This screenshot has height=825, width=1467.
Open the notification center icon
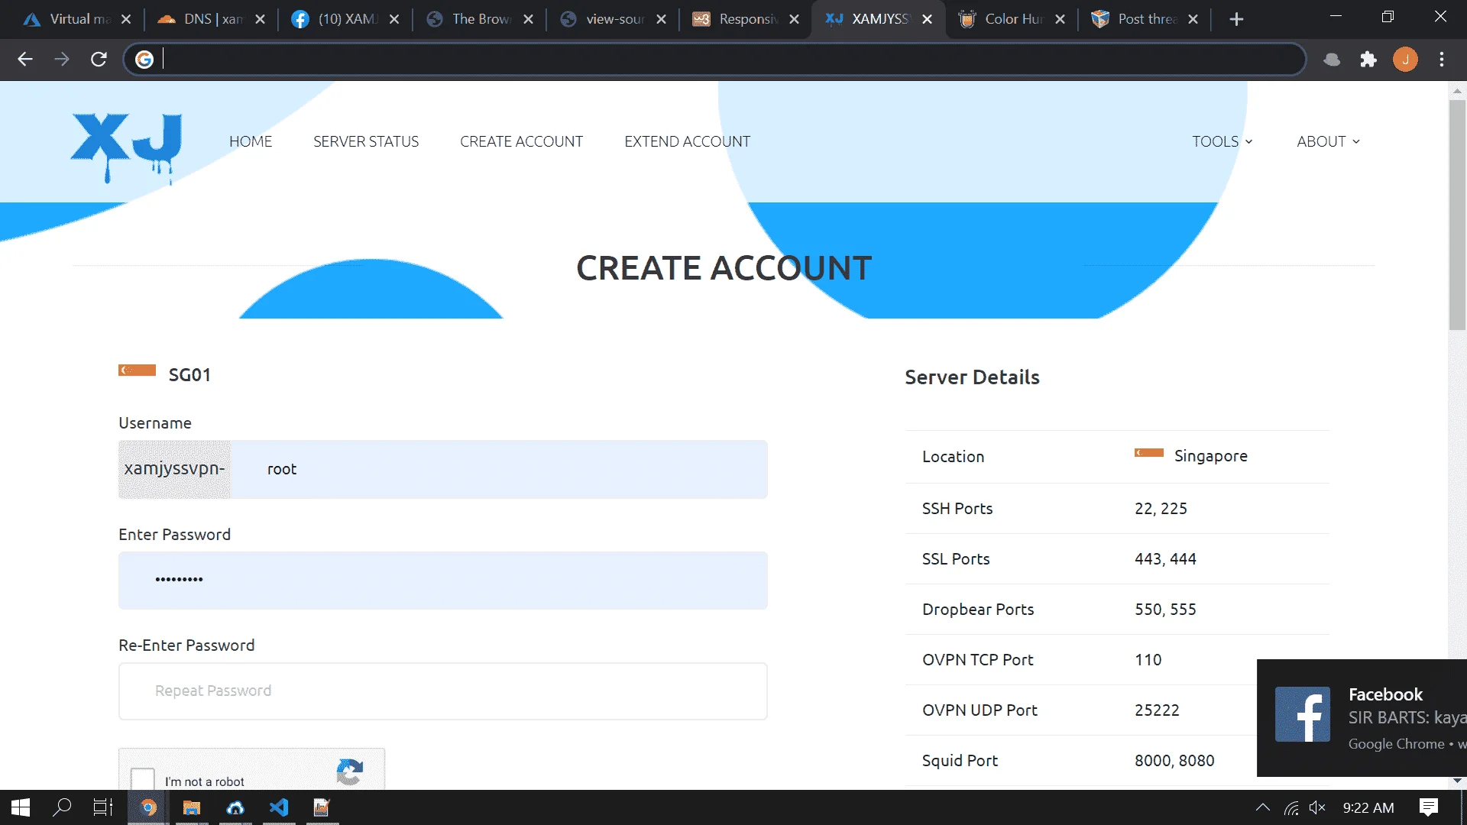coord(1428,807)
